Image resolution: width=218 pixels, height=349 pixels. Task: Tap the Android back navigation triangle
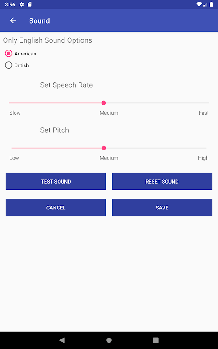[62, 340]
